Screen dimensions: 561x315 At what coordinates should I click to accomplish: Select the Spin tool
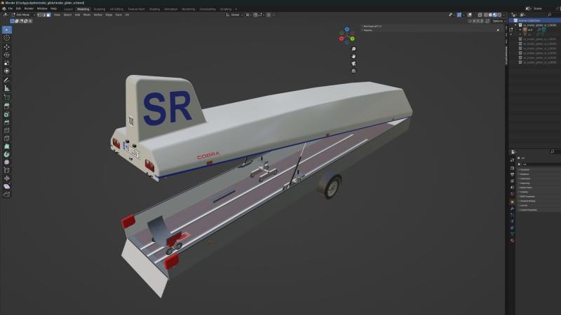pyautogui.click(x=7, y=154)
